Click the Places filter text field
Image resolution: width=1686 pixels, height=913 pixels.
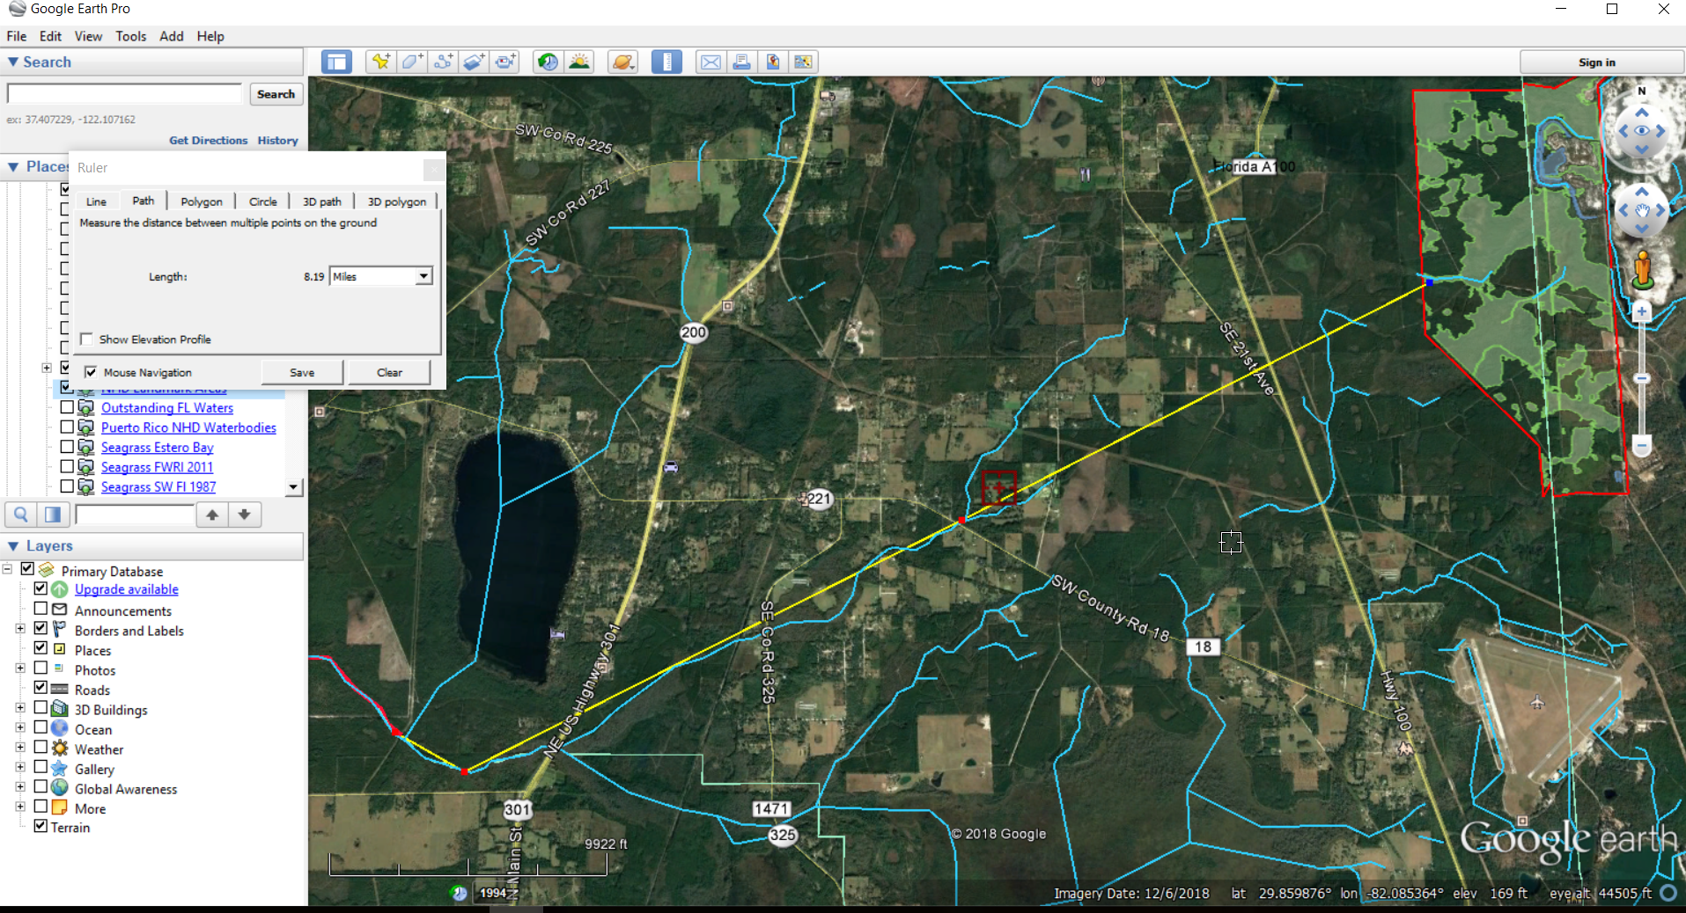(135, 515)
